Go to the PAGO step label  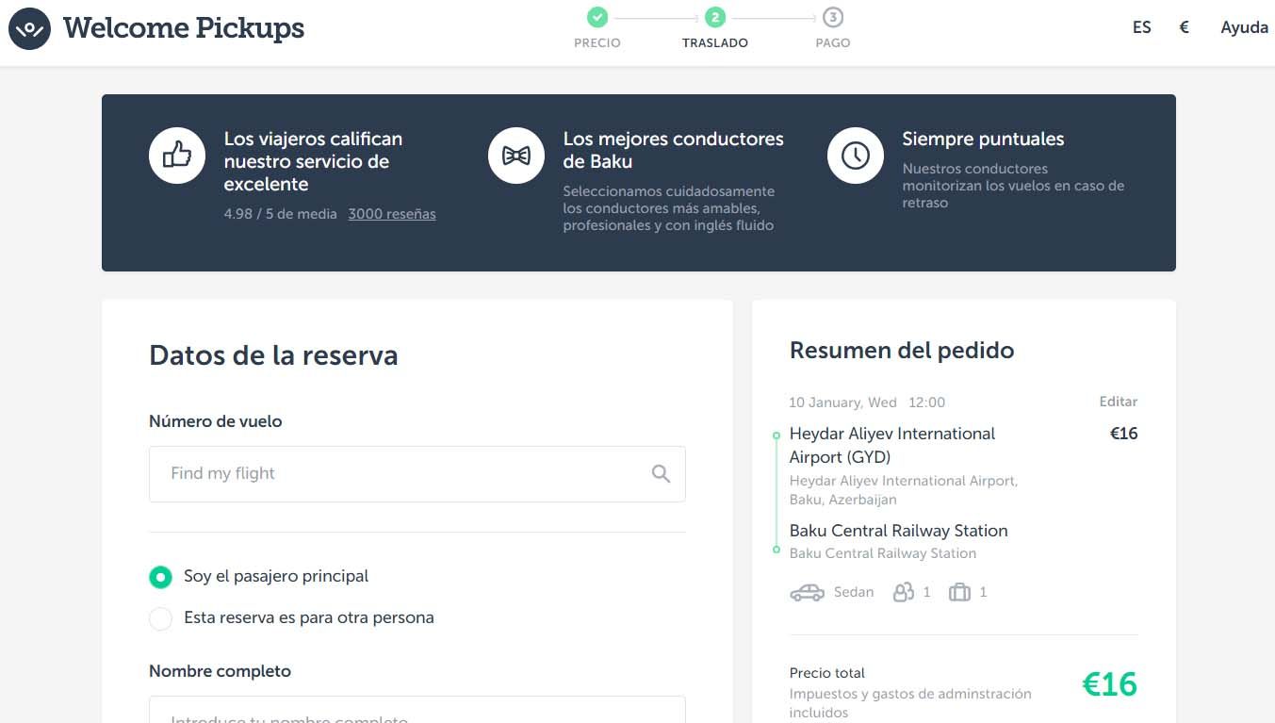click(833, 43)
